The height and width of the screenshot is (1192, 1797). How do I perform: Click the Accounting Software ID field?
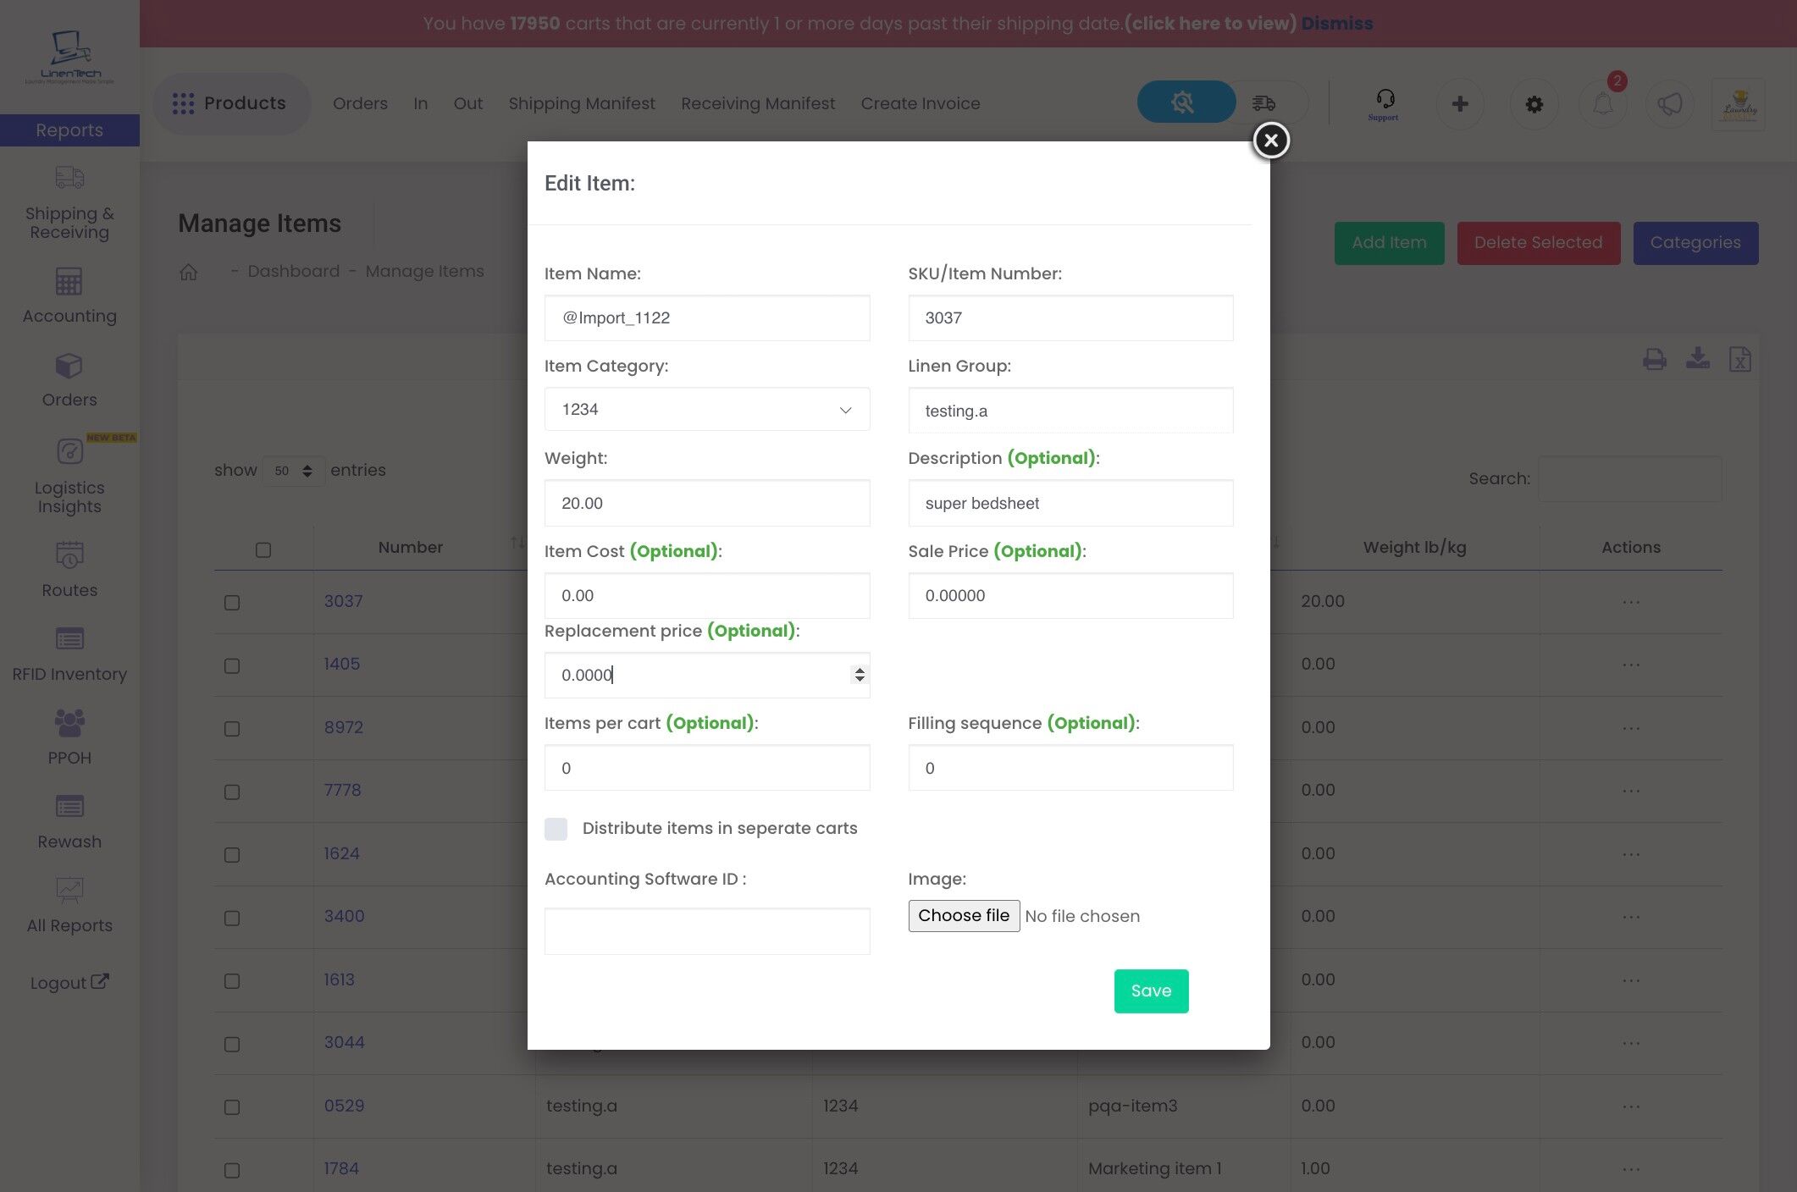(706, 931)
